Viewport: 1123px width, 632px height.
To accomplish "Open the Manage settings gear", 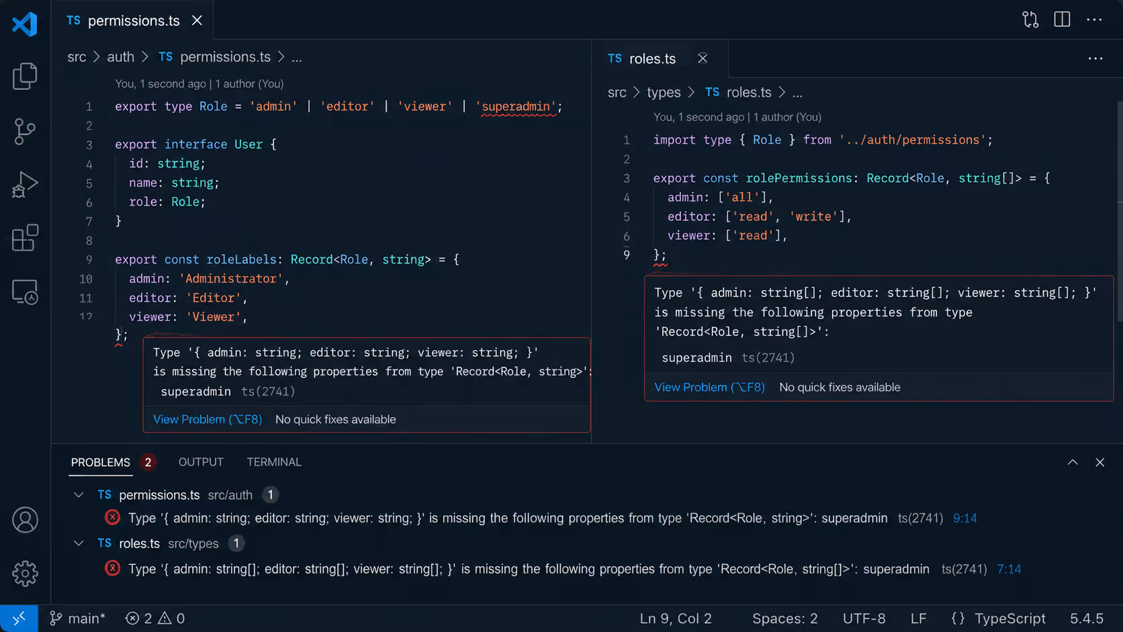I will 25,574.
